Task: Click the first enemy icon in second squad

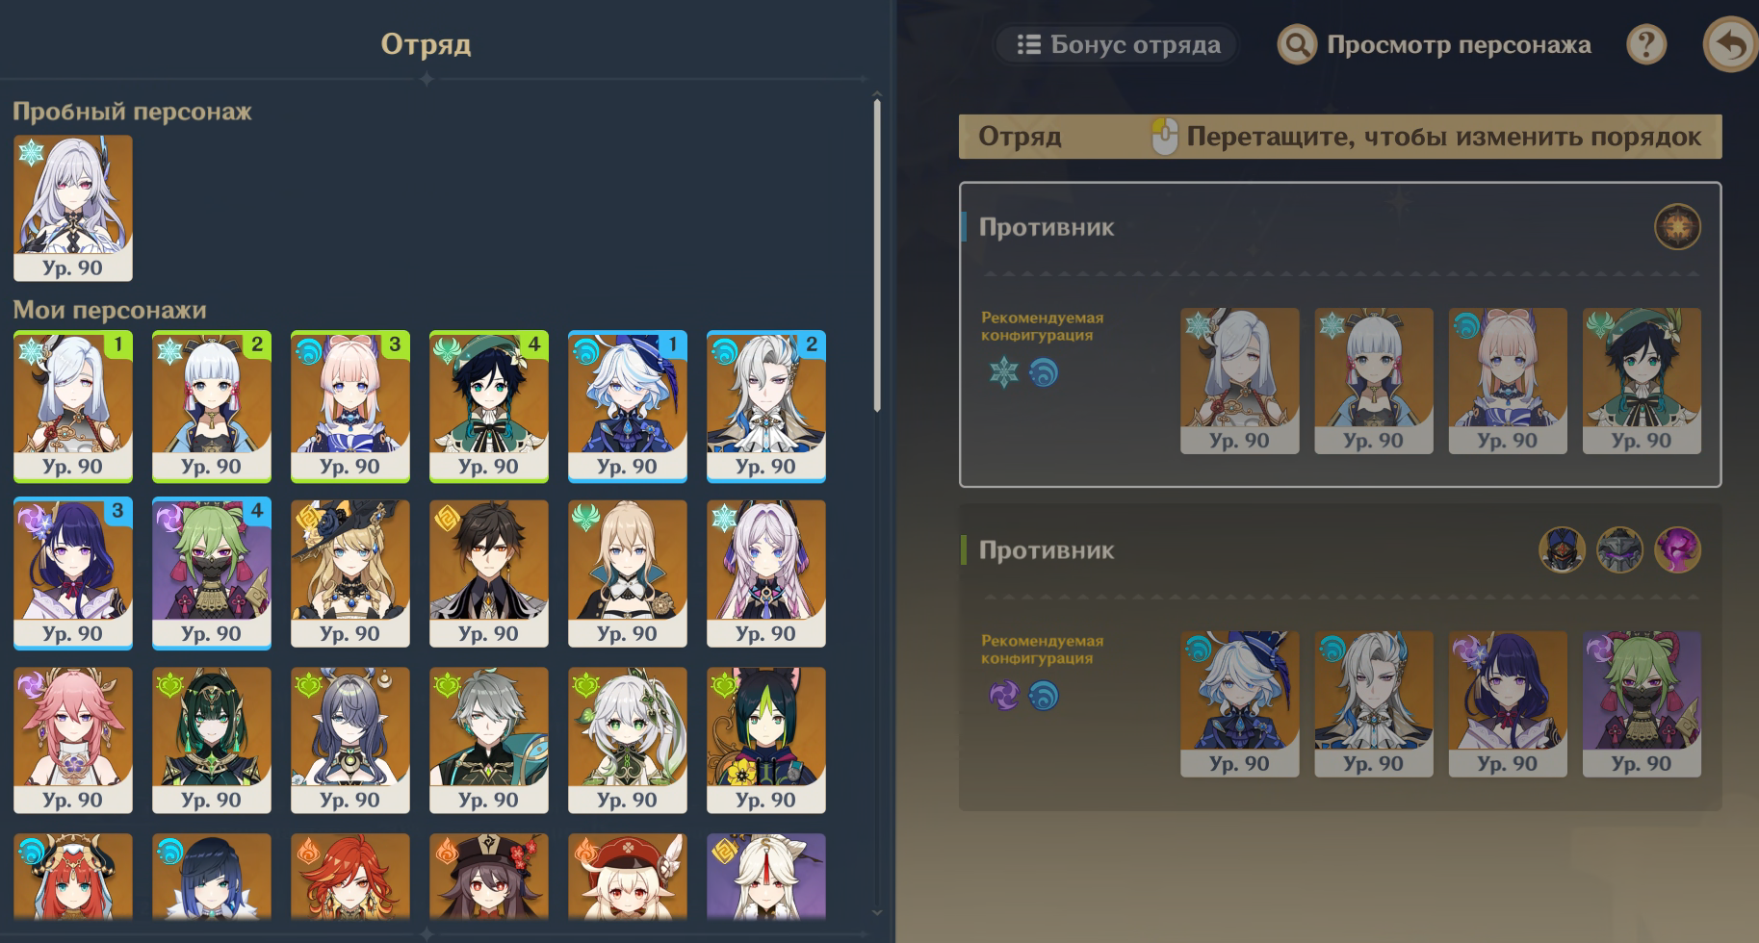Action: click(x=1562, y=550)
